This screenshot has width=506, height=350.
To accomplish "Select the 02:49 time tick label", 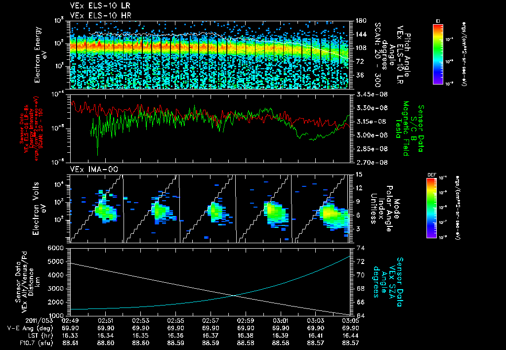I will pyautogui.click(x=71, y=321).
